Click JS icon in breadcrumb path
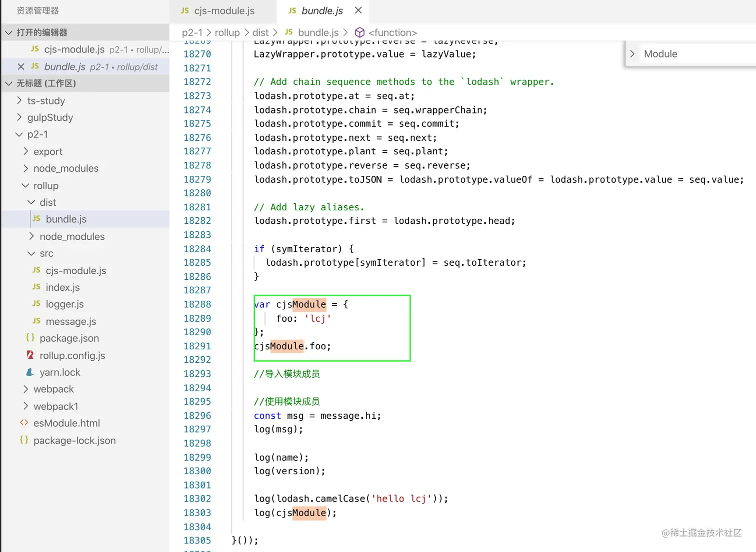 tap(288, 32)
